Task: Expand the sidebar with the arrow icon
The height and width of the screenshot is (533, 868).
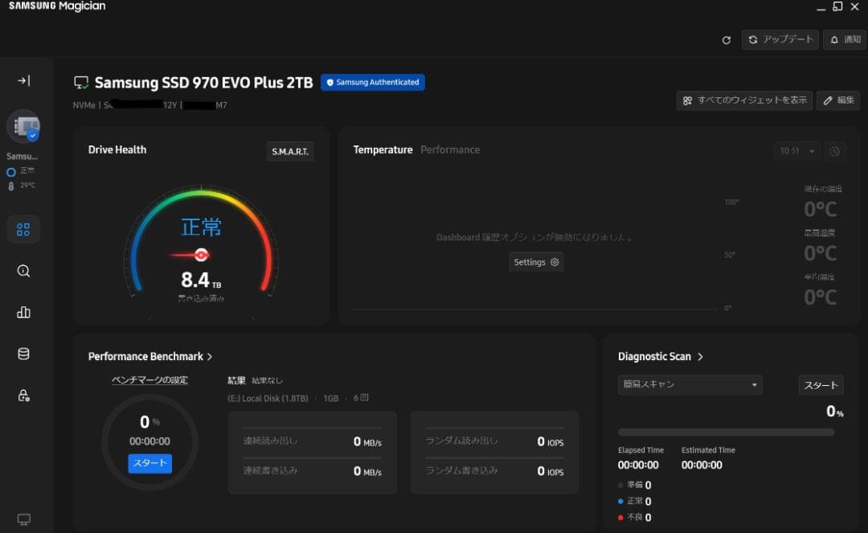Action: [x=24, y=81]
